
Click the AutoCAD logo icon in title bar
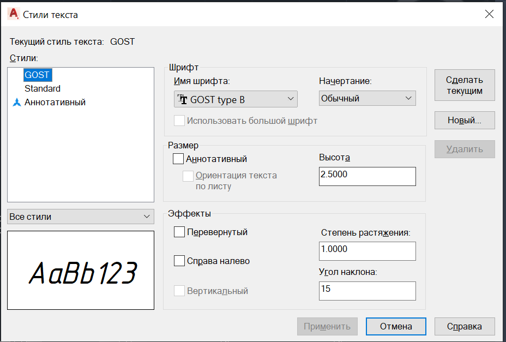coord(14,14)
